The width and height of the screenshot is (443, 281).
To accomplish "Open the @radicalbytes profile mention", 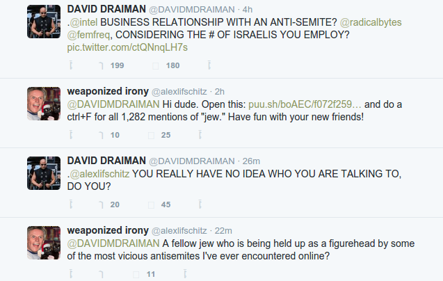I will pyautogui.click(x=371, y=22).
